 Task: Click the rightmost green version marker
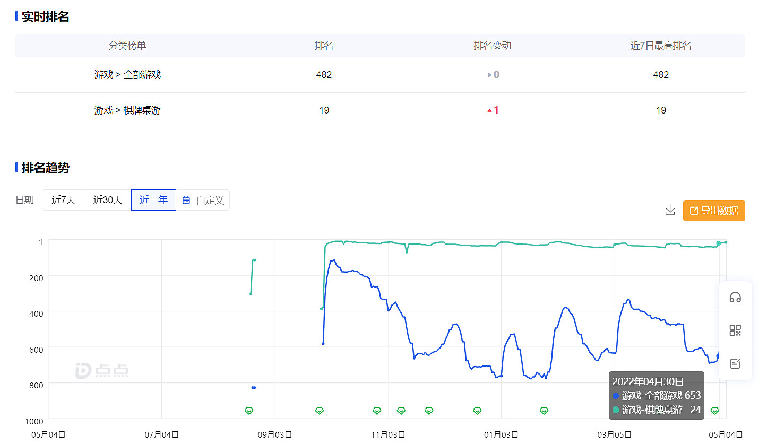coord(714,411)
